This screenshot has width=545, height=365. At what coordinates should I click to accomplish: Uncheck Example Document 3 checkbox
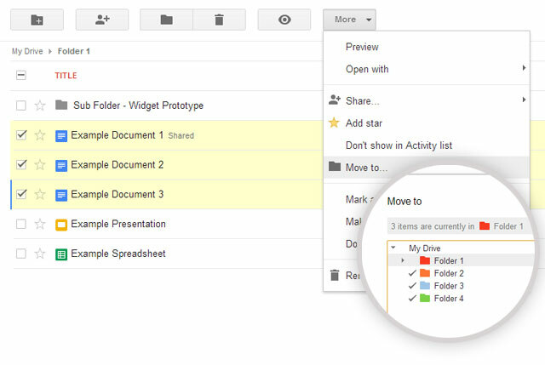[21, 194]
